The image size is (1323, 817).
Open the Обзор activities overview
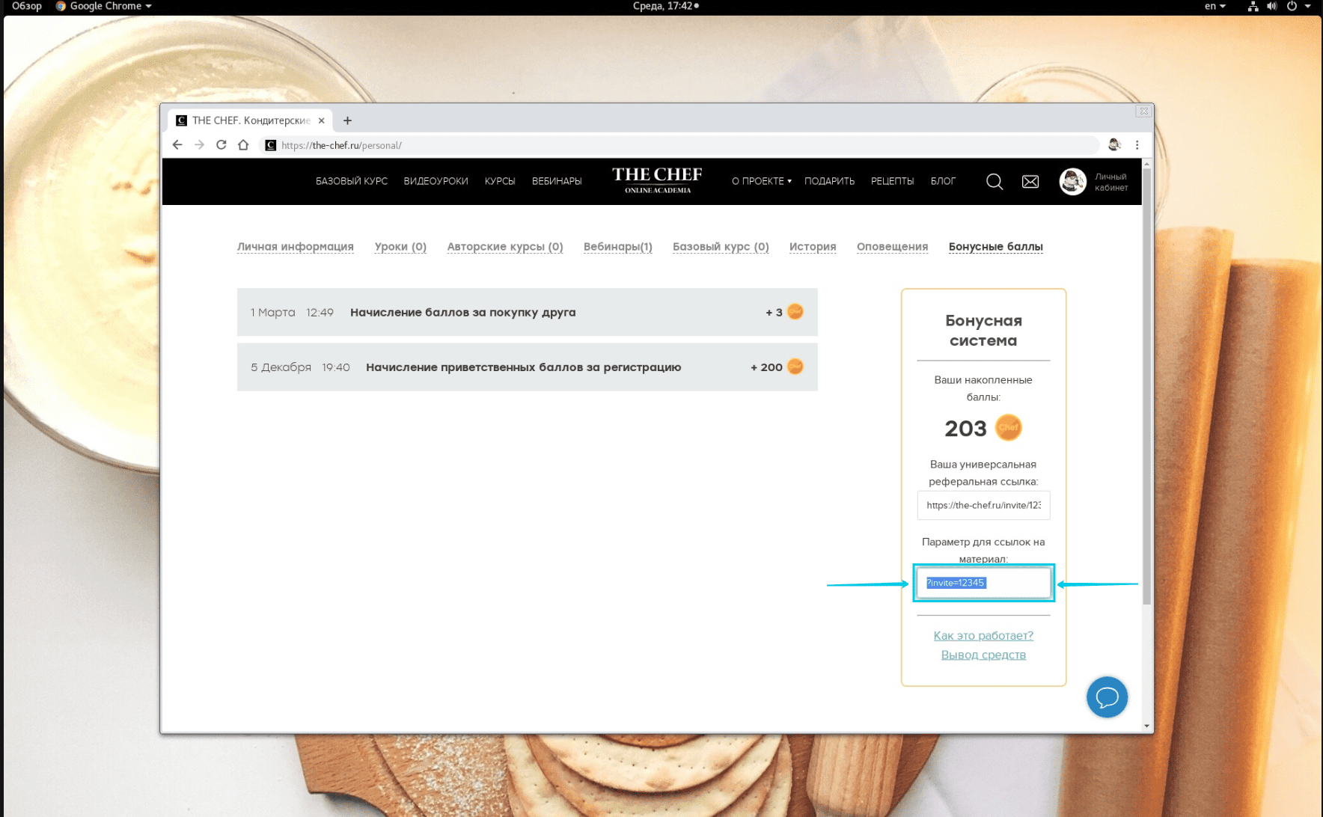[27, 6]
